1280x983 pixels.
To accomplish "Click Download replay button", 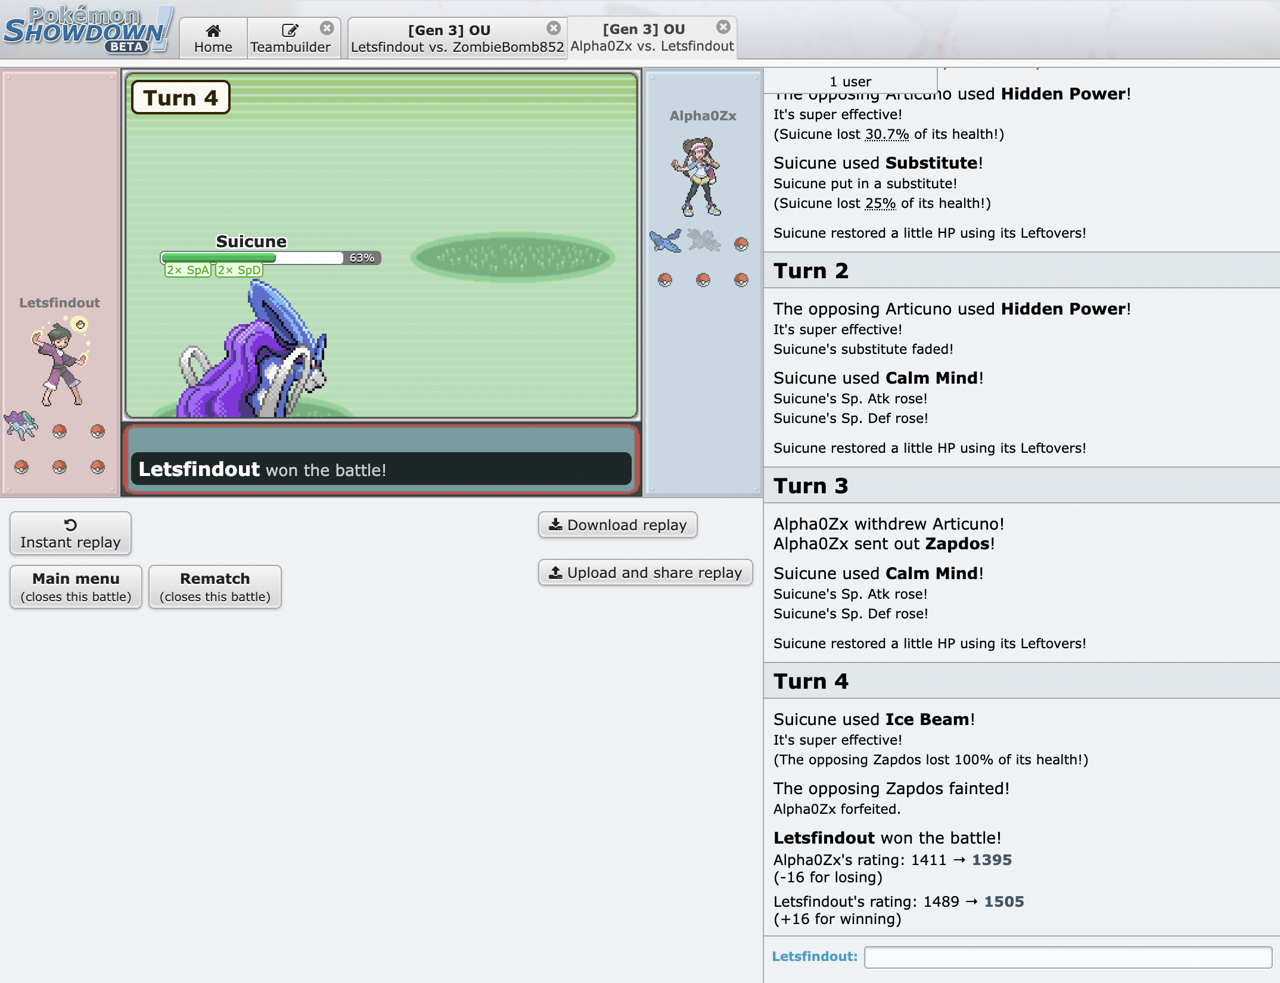I will (617, 525).
